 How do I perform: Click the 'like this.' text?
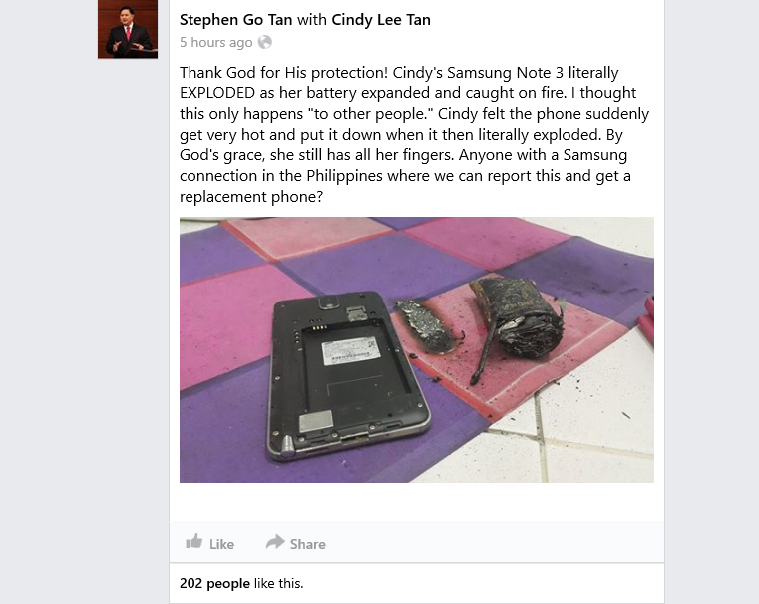pyautogui.click(x=278, y=583)
